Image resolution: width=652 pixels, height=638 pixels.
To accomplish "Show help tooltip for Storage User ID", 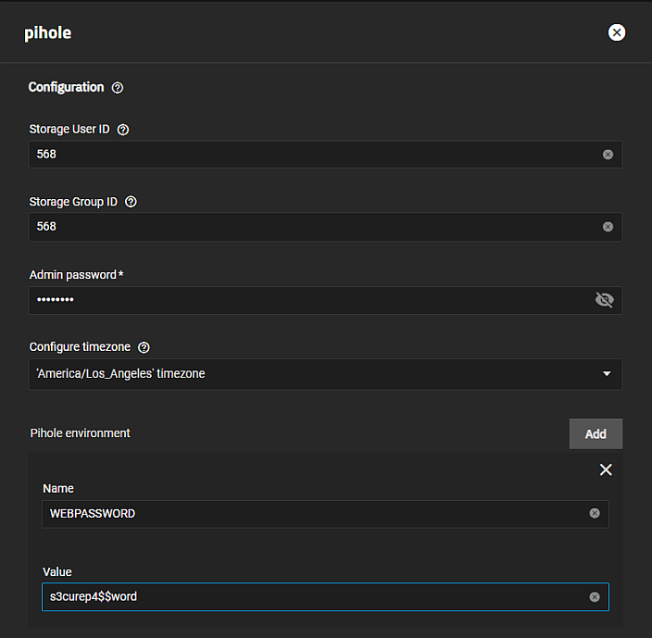I will click(123, 130).
